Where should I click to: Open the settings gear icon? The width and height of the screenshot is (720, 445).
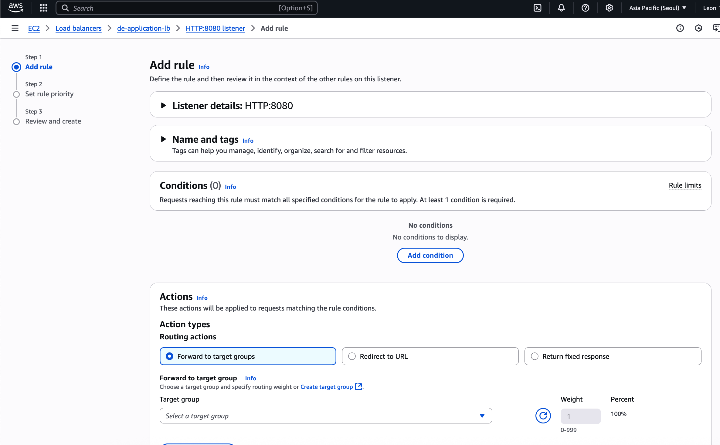click(609, 8)
